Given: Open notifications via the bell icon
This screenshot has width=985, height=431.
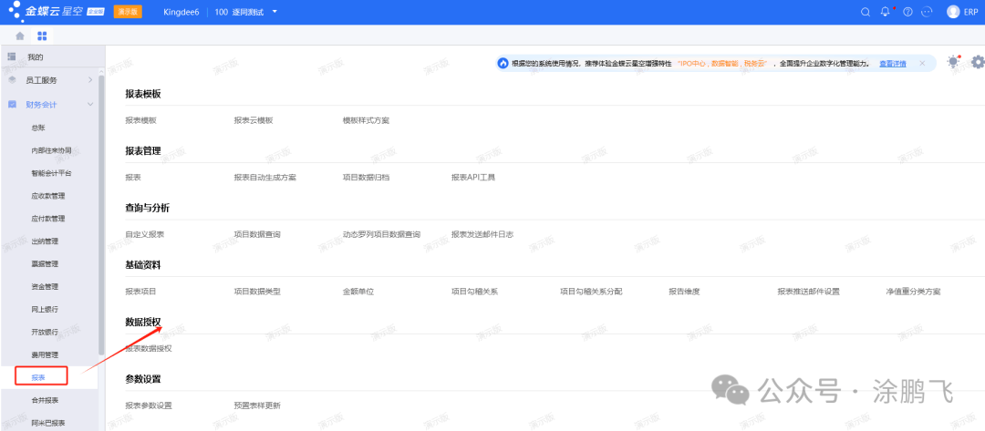Looking at the screenshot, I should 885,12.
